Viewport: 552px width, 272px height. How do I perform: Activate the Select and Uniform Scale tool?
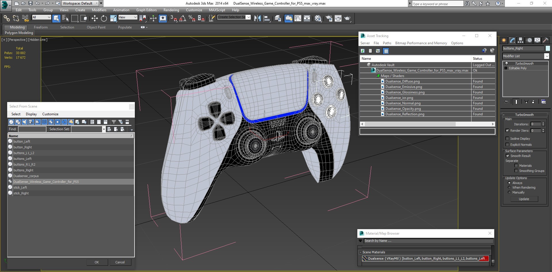113,18
